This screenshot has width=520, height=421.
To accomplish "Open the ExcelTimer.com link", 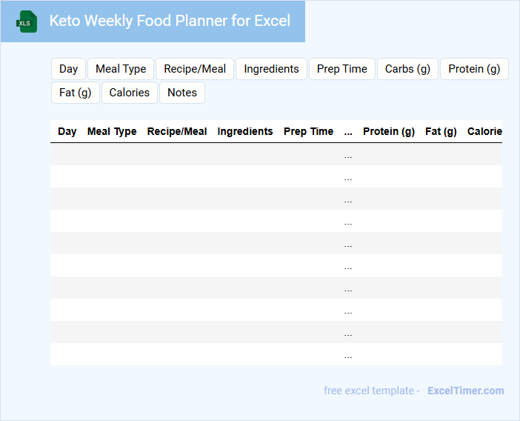I will pyautogui.click(x=465, y=391).
